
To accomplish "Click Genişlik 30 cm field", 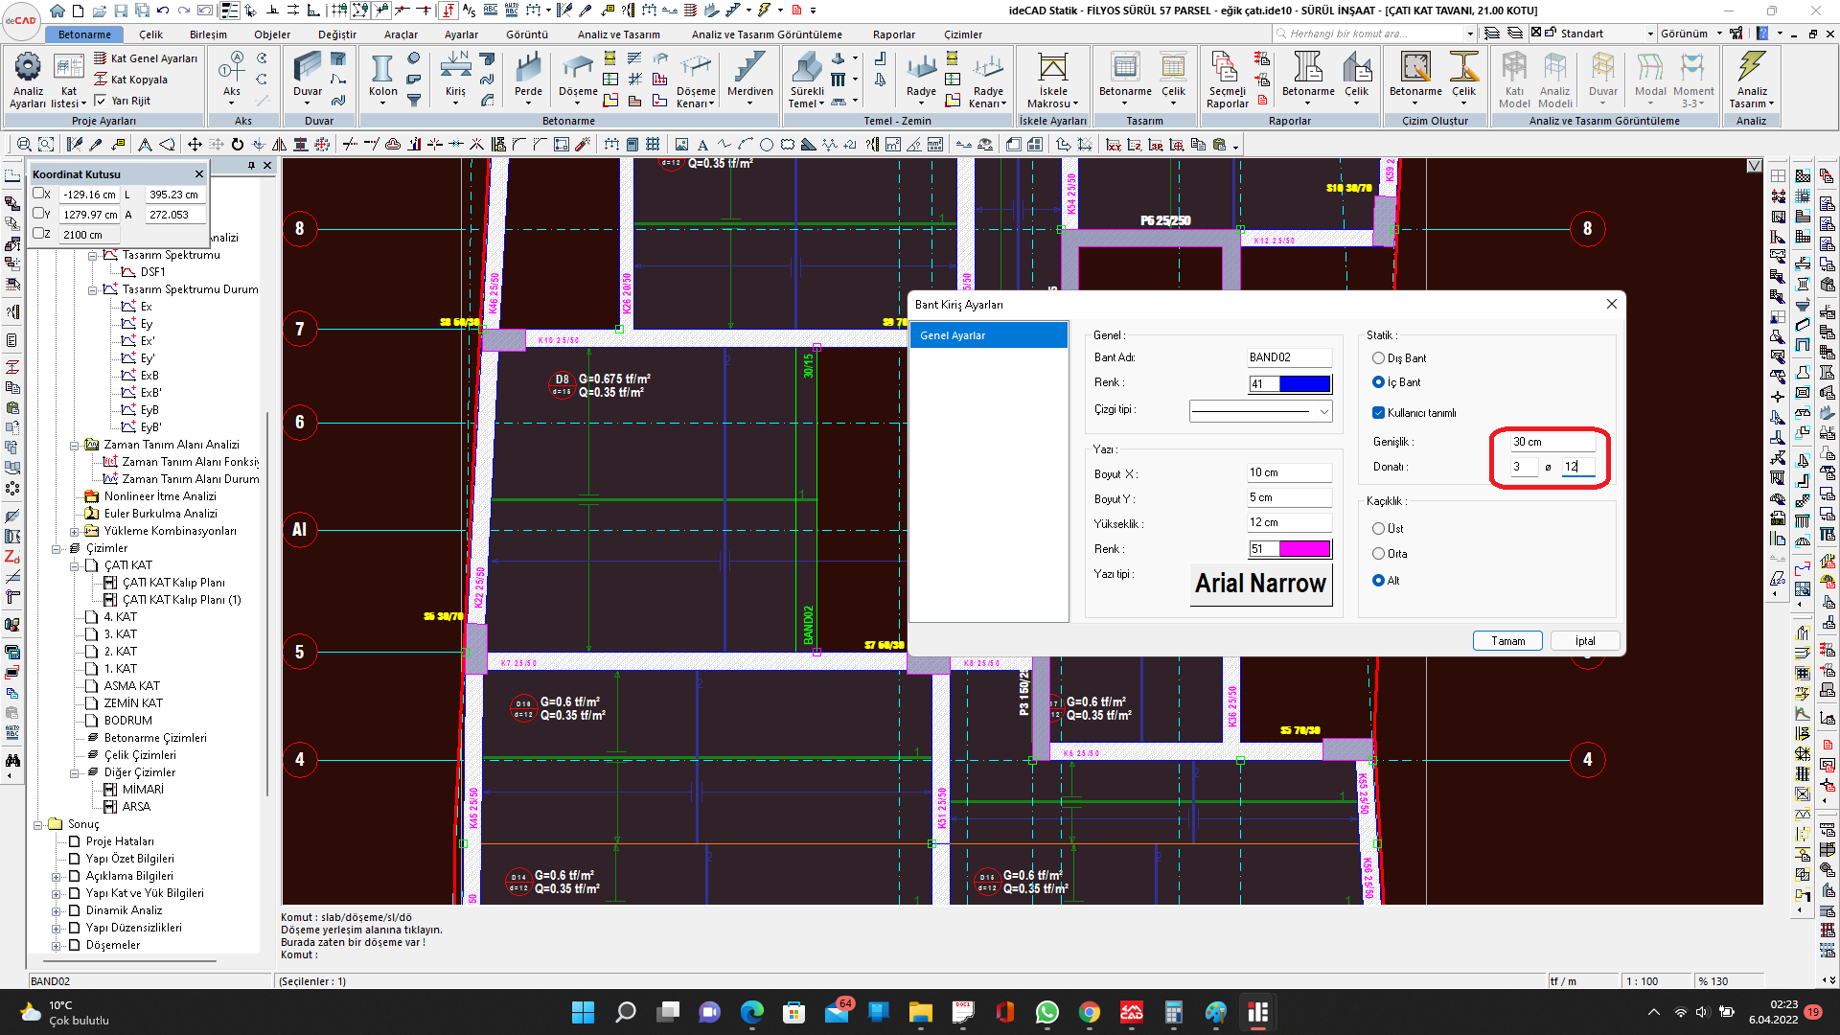I will 1552,442.
